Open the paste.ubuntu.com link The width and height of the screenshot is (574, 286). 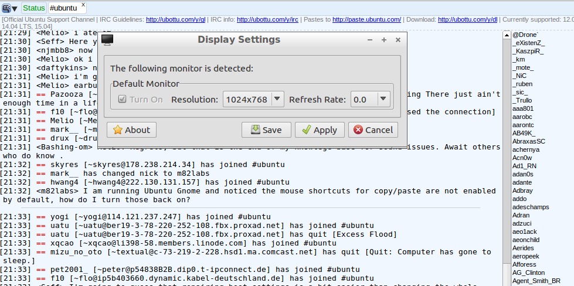[x=367, y=19]
